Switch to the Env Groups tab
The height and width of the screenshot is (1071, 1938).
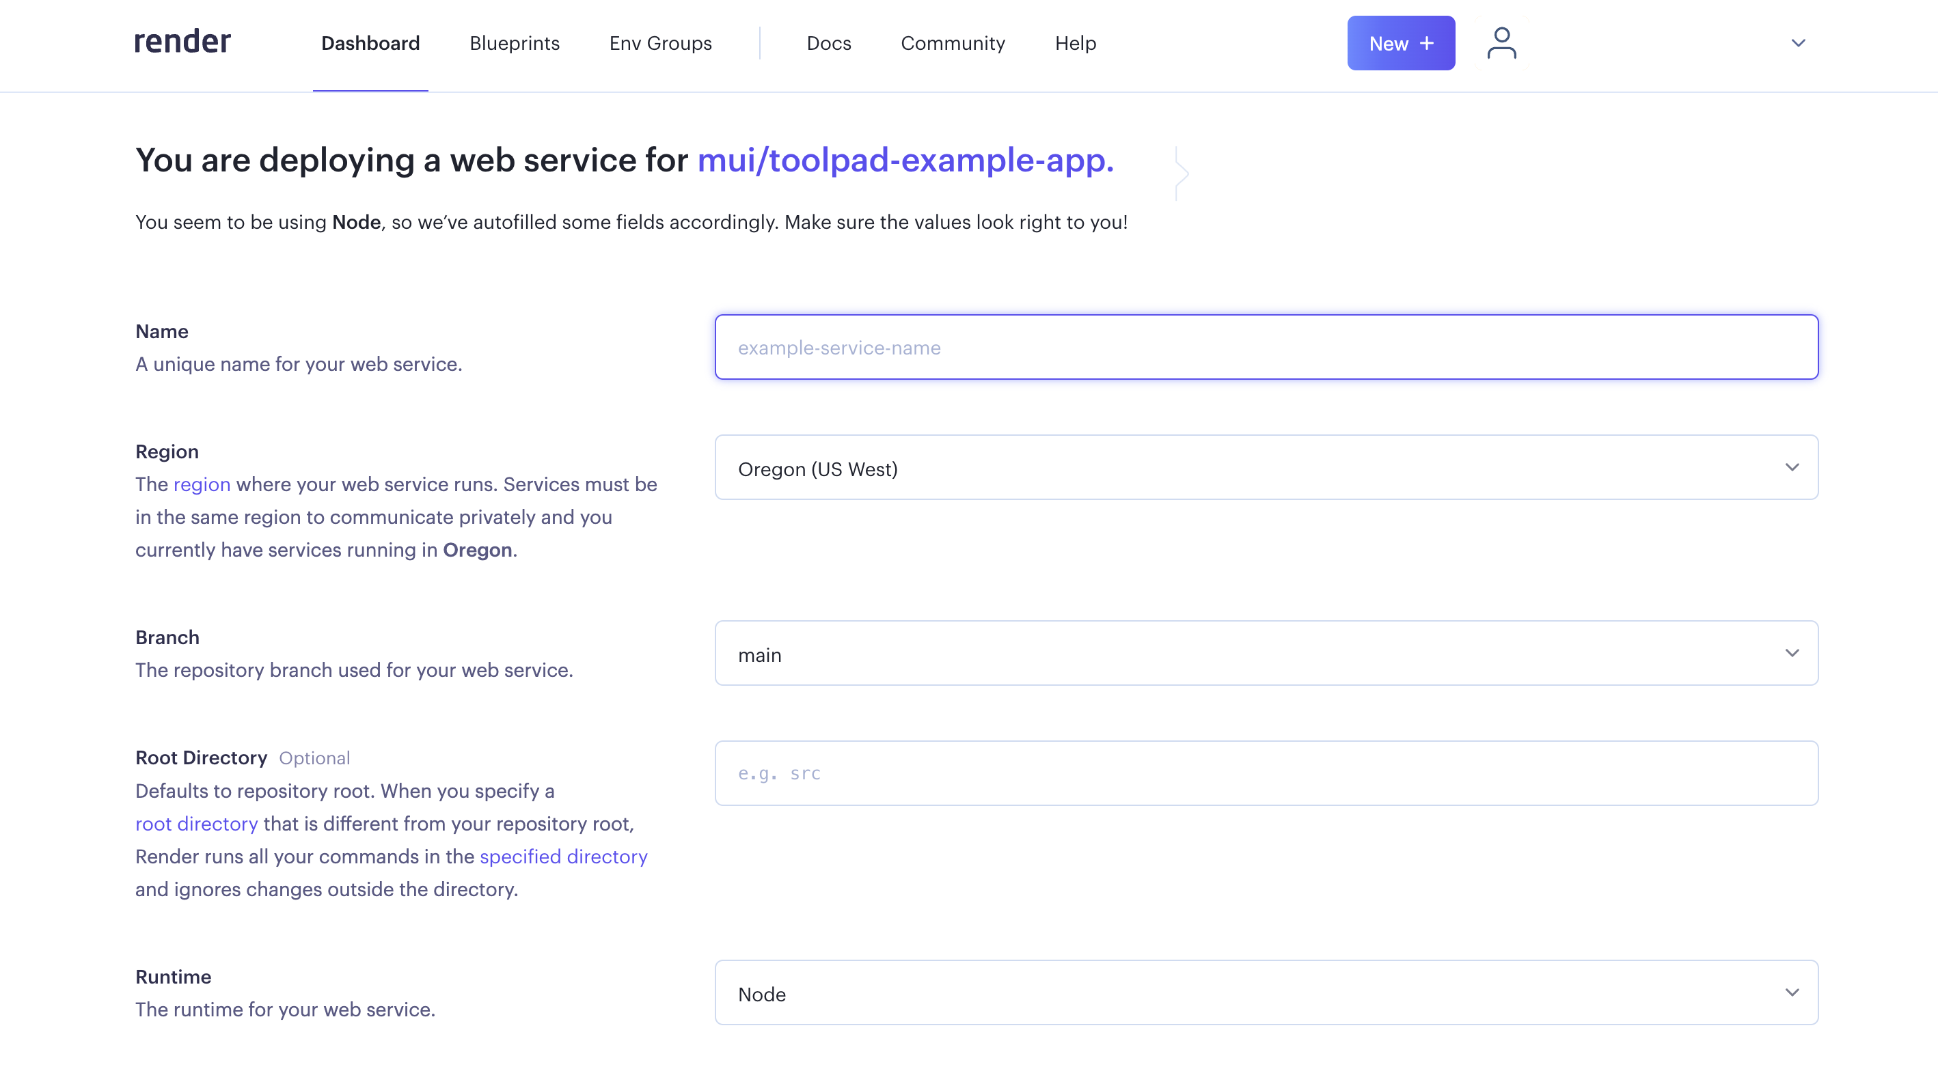pyautogui.click(x=660, y=43)
